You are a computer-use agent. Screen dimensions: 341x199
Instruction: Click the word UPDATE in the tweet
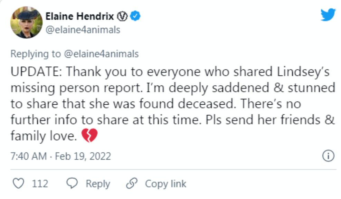tap(36, 72)
